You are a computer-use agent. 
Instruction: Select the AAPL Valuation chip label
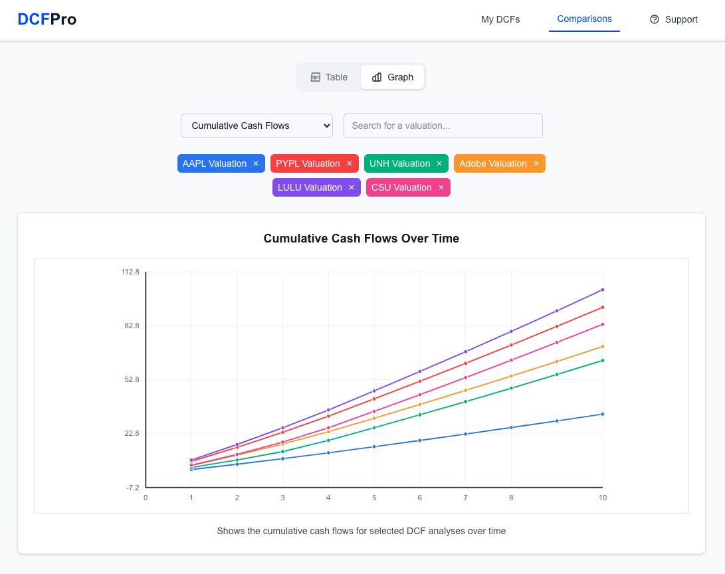(215, 163)
